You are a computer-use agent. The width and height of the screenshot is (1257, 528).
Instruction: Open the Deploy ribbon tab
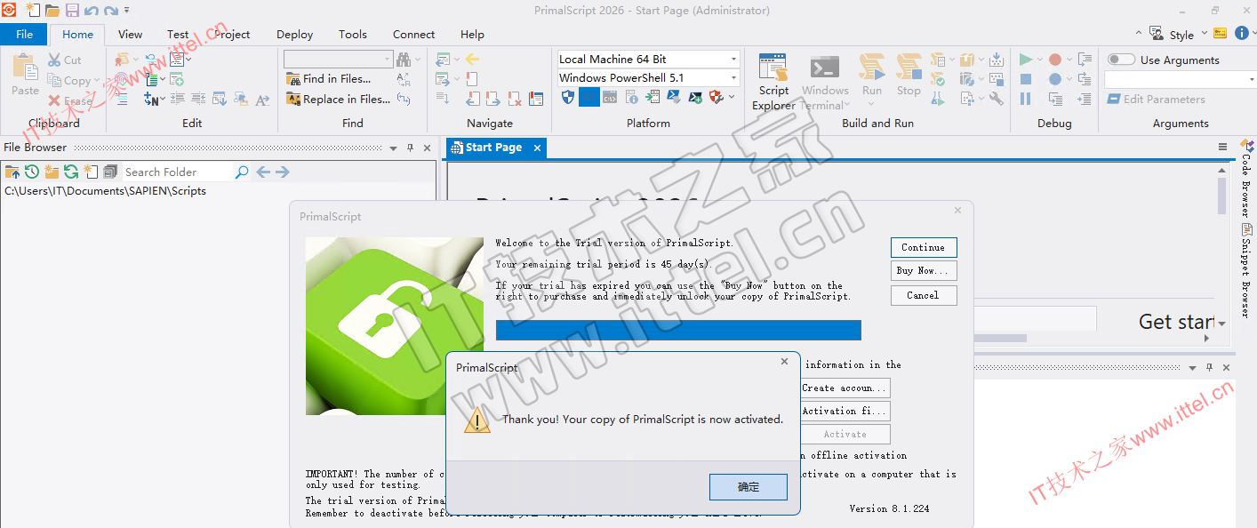[x=294, y=35]
